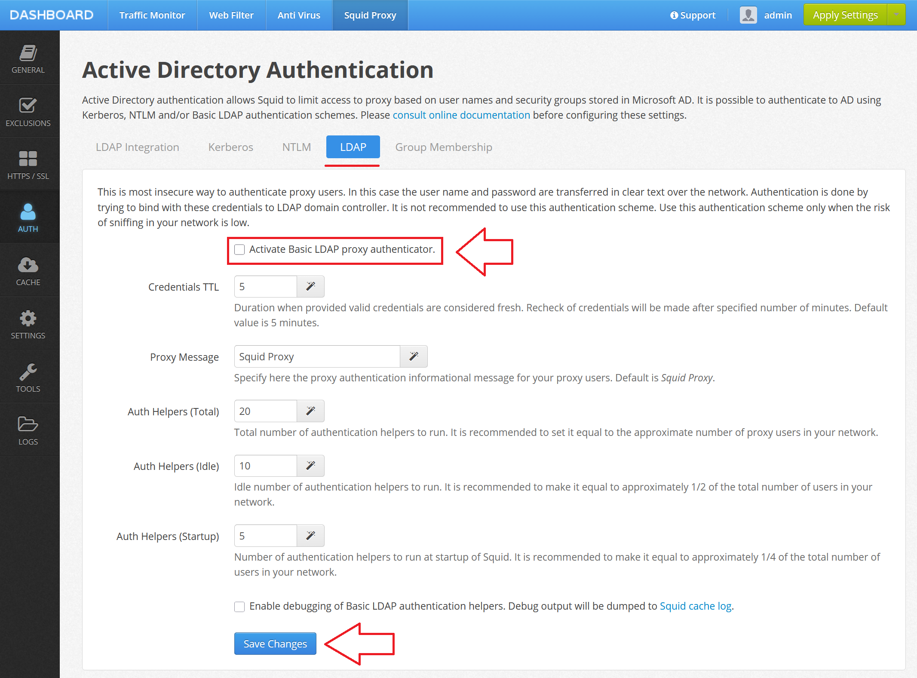Expand the Apply Settings dropdown arrow
This screenshot has height=678, width=917.
[x=897, y=14]
